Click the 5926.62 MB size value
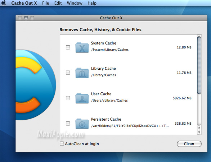Image resolution: width=211 pixels, height=162 pixels. [x=182, y=98]
